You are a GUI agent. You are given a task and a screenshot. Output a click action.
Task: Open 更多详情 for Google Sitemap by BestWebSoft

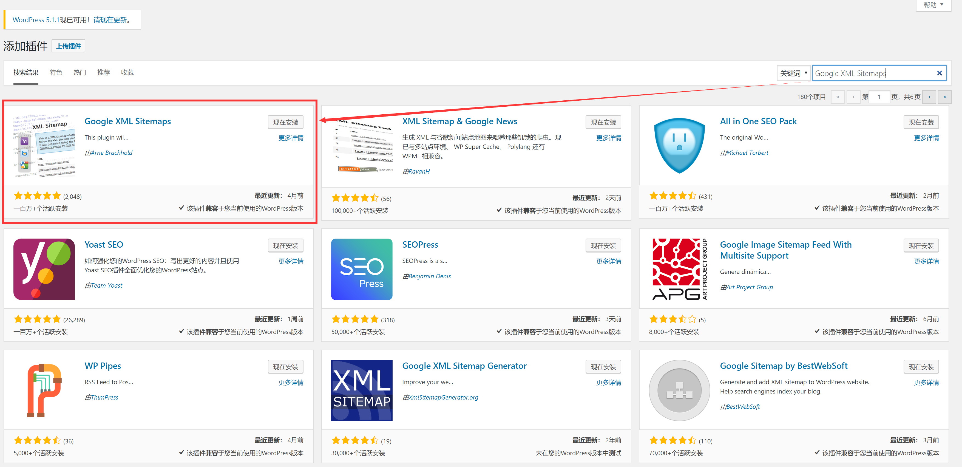coord(926,383)
